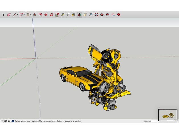Select the Move tool
Image resolution: width=179 pixels, height=134 pixels.
point(46,15)
